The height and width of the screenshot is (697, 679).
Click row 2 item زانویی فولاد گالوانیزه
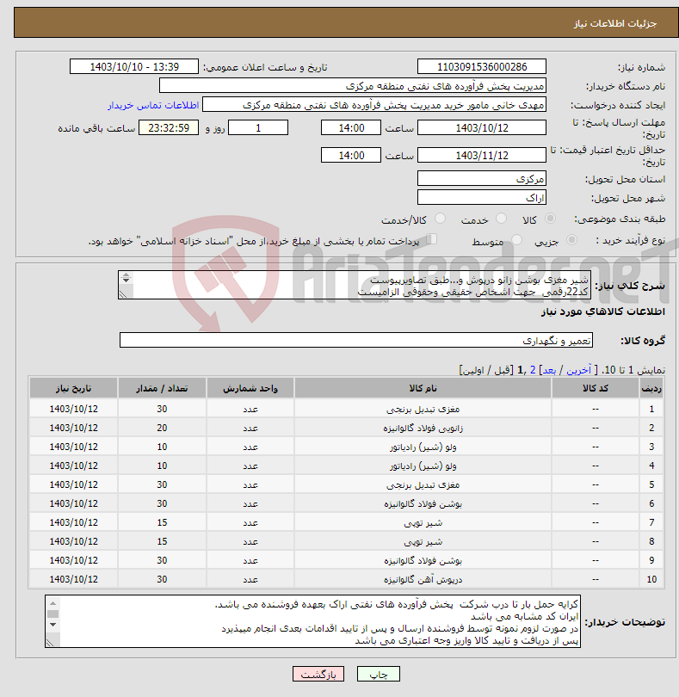[423, 428]
